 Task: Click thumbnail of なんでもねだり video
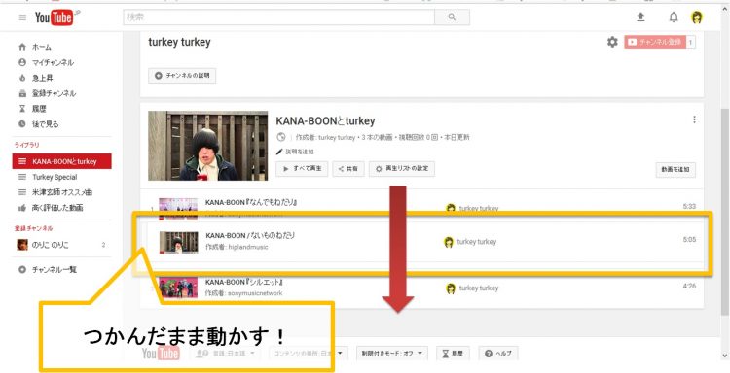[x=178, y=209]
